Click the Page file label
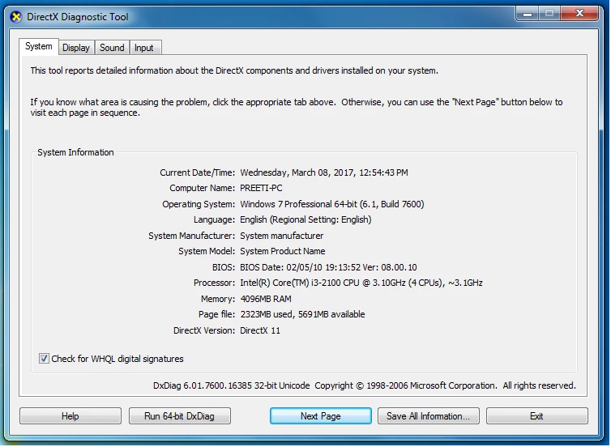Screen dimensions: 611x447 point(216,315)
